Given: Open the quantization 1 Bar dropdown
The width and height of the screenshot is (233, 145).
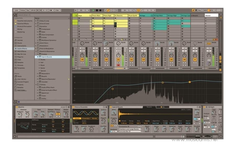Looking at the screenshot, I should [x=58, y=10].
